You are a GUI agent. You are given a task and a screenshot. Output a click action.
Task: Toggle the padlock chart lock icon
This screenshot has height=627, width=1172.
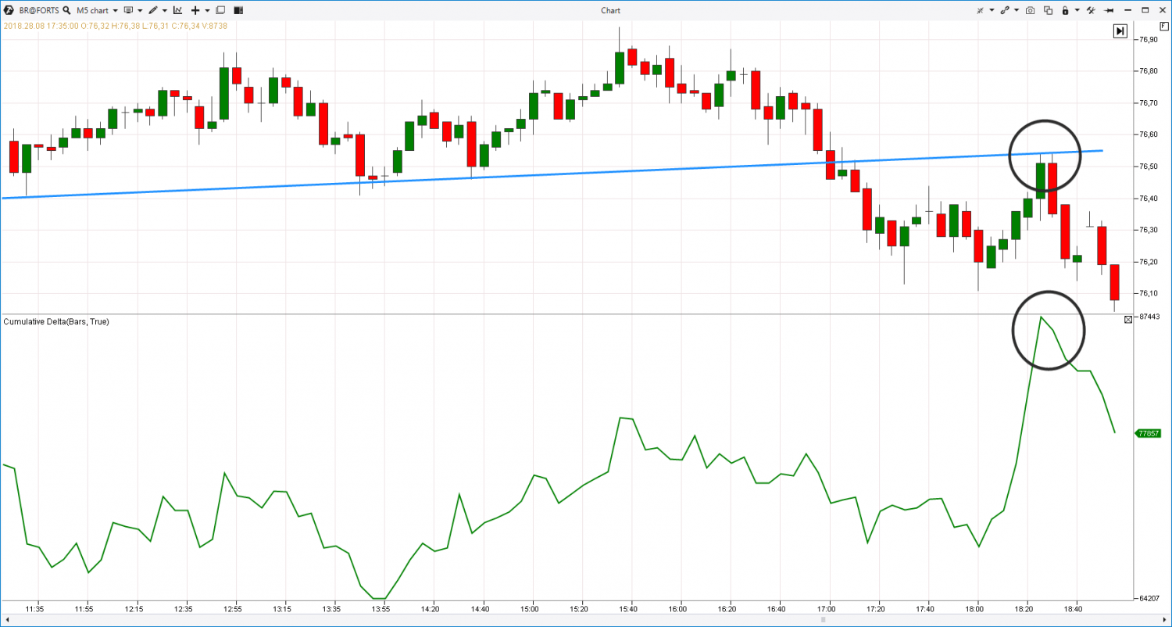(1066, 10)
